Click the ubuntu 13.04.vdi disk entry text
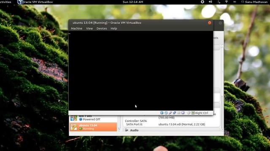Screen dimensions: 270x151 click(182, 124)
